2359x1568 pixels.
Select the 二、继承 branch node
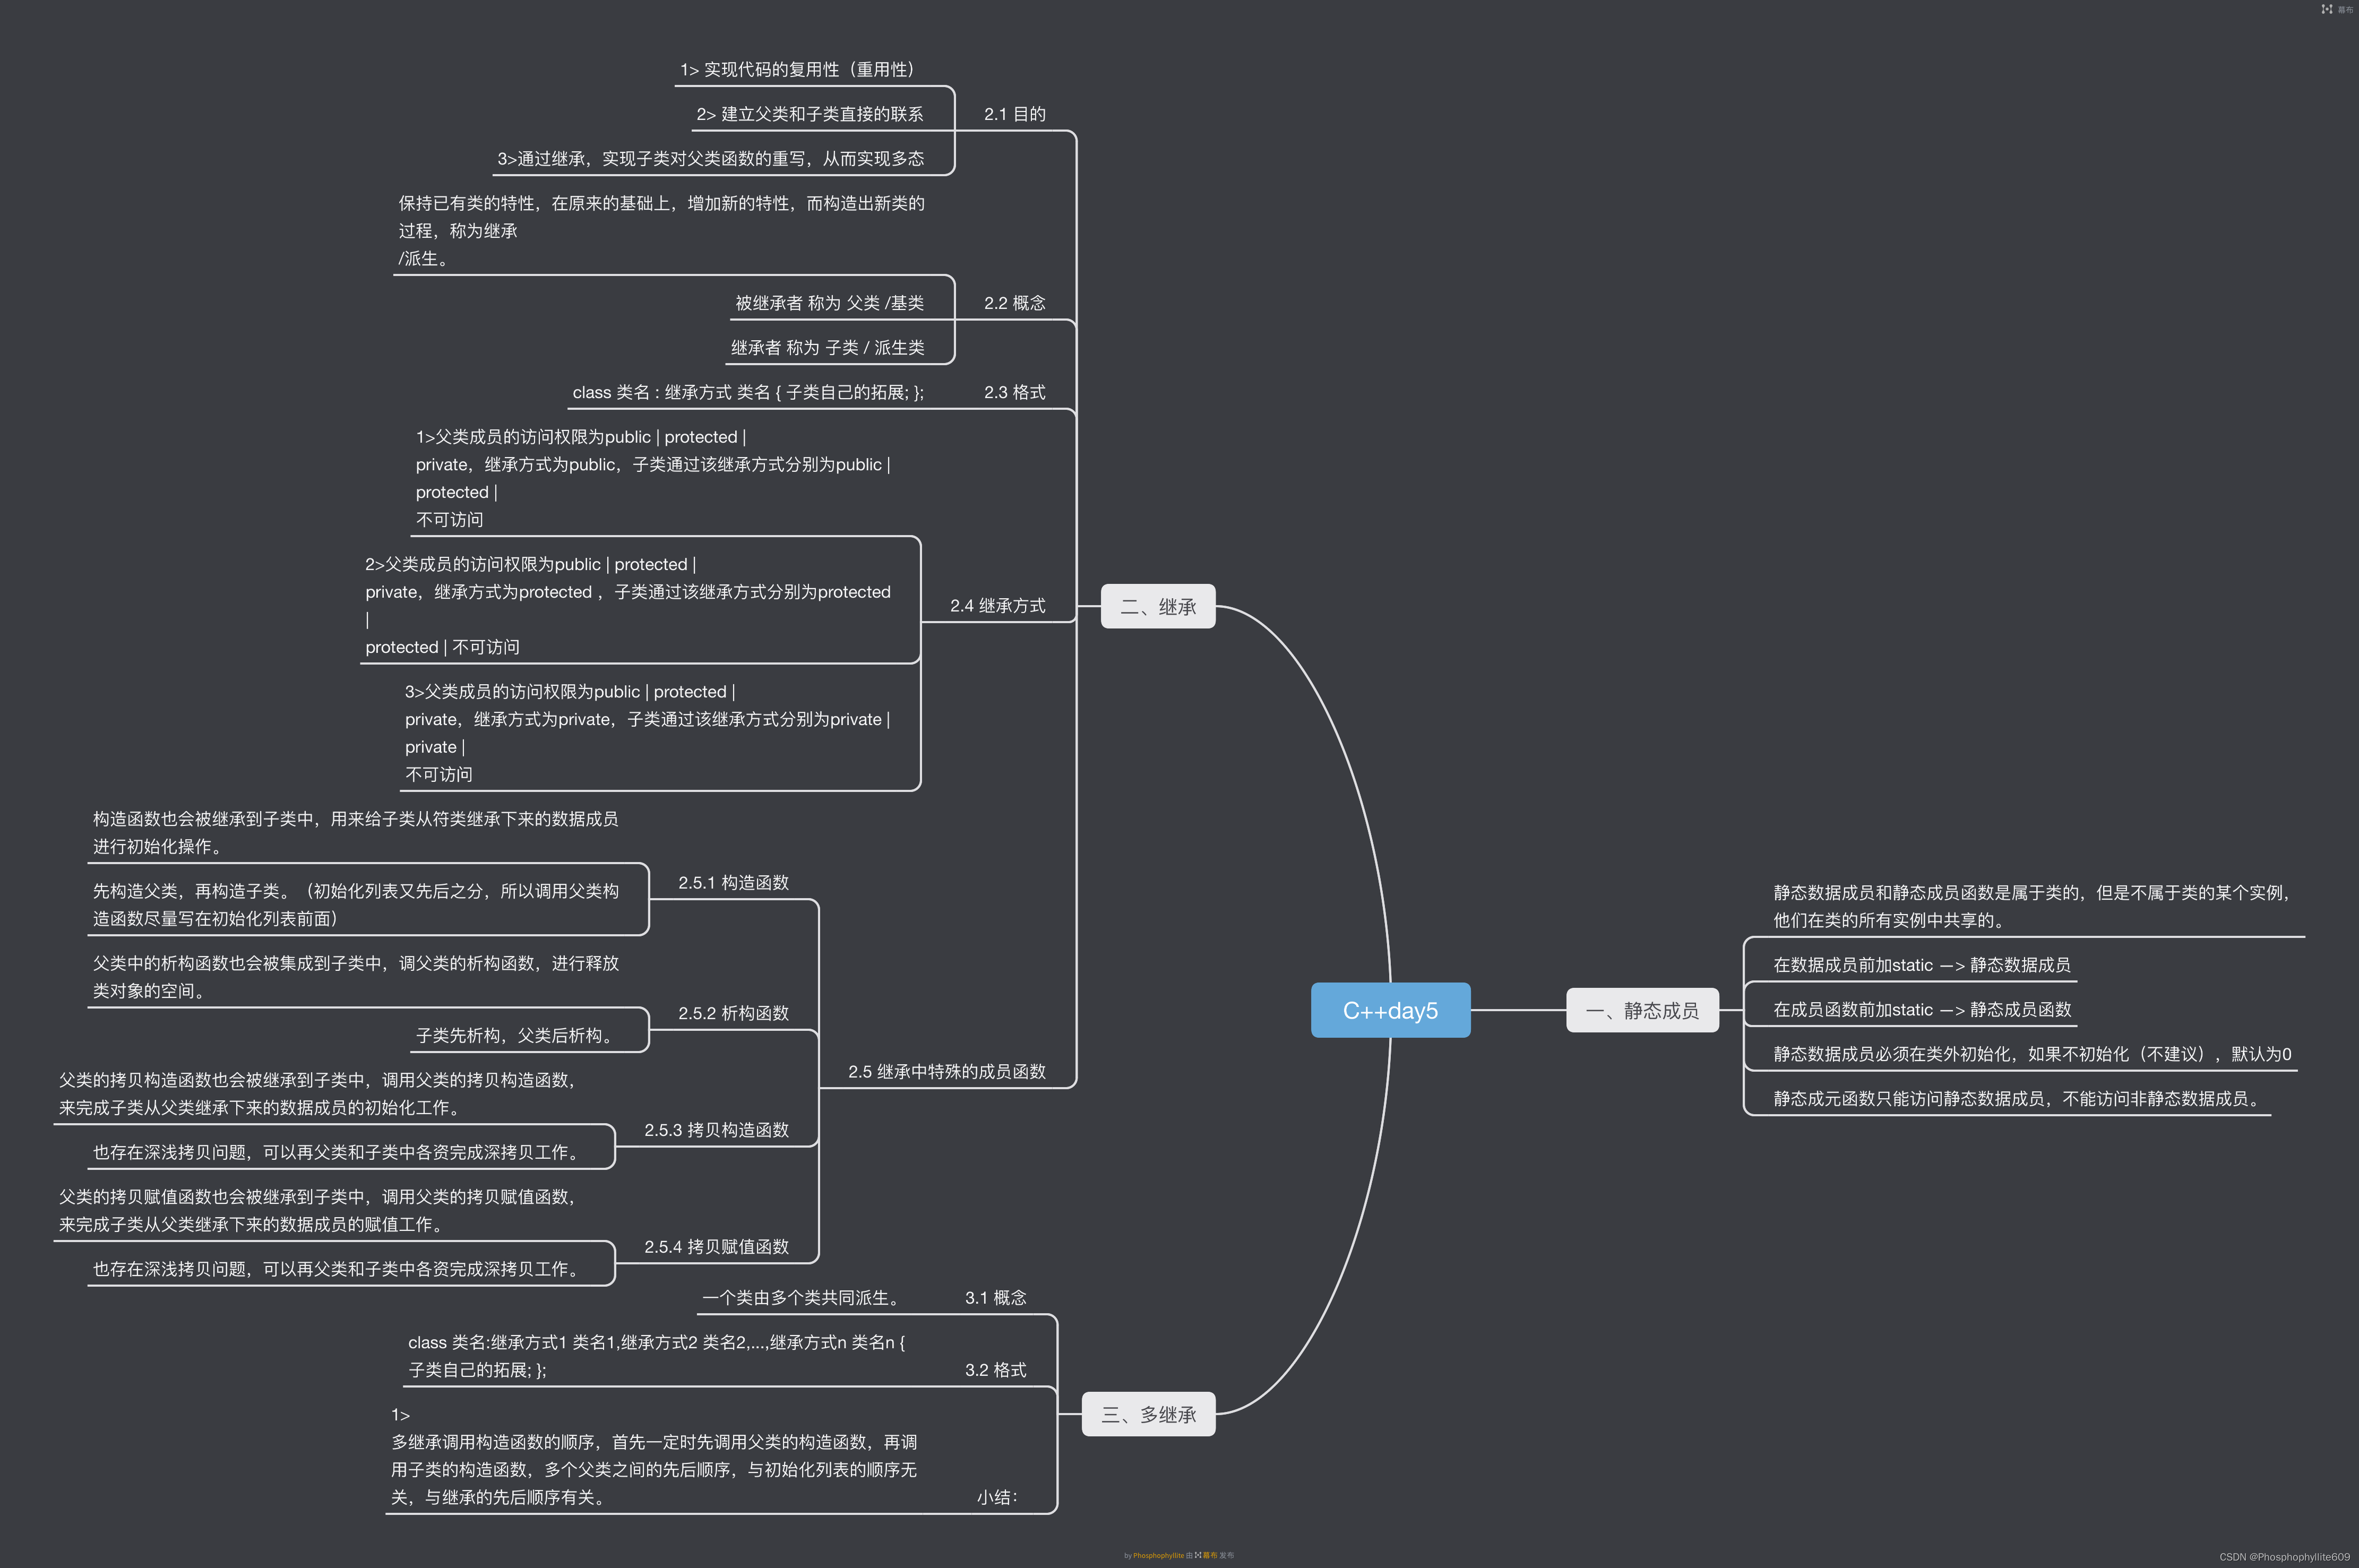pos(1158,606)
